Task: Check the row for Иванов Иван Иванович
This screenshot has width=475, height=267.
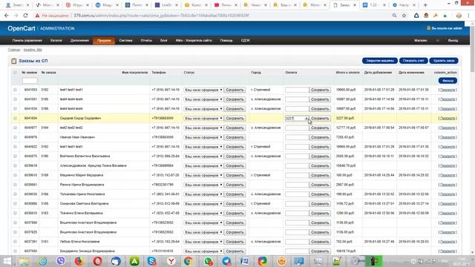Action: click(15, 137)
